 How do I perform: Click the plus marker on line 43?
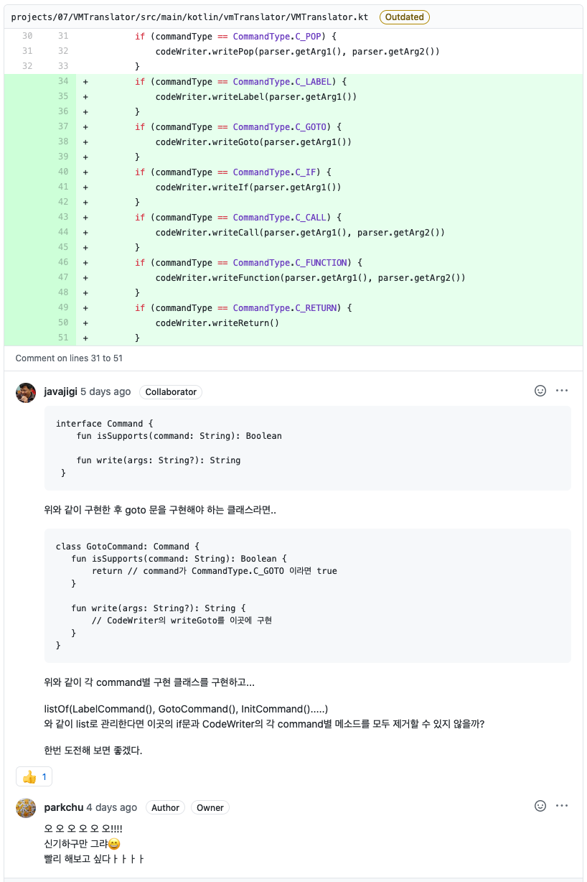[x=86, y=217]
